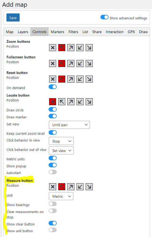Set Locate button position to bottom-right arrow
This screenshot has width=152, height=237.
(x=89, y=102)
